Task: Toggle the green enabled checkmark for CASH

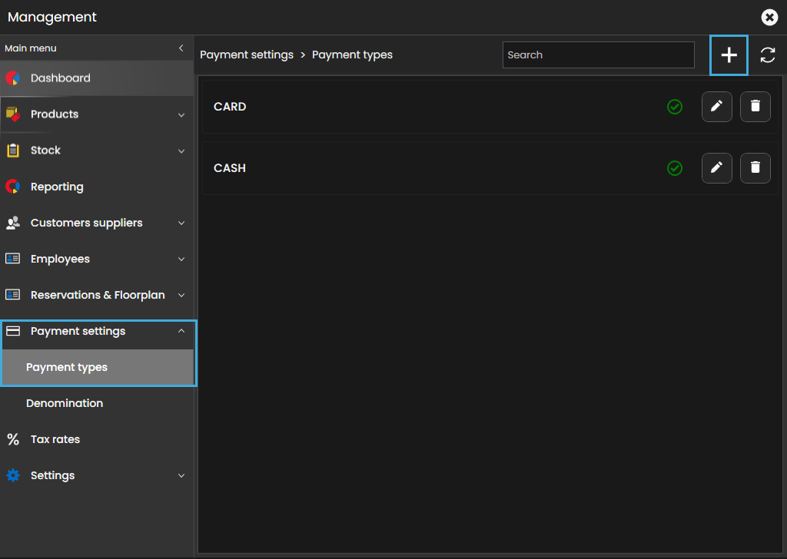Action: pyautogui.click(x=675, y=168)
